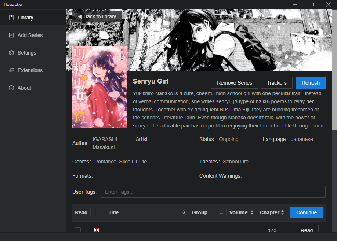
Task: Click the Group filter magnifier icon
Action: pos(221,212)
